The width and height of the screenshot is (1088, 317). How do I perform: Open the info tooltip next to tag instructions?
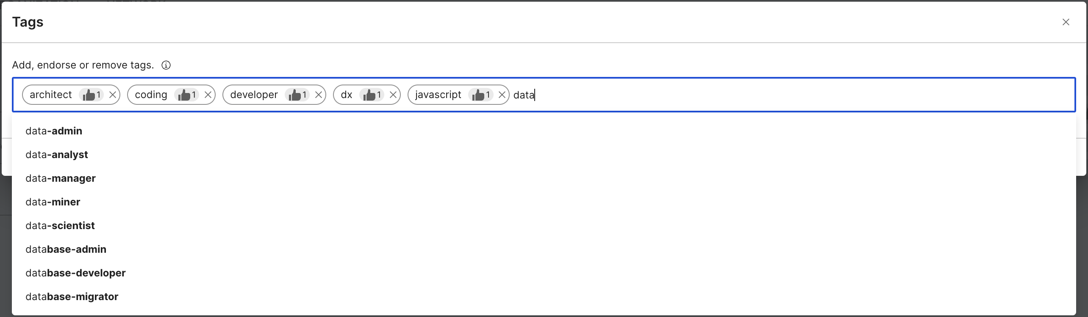[166, 65]
